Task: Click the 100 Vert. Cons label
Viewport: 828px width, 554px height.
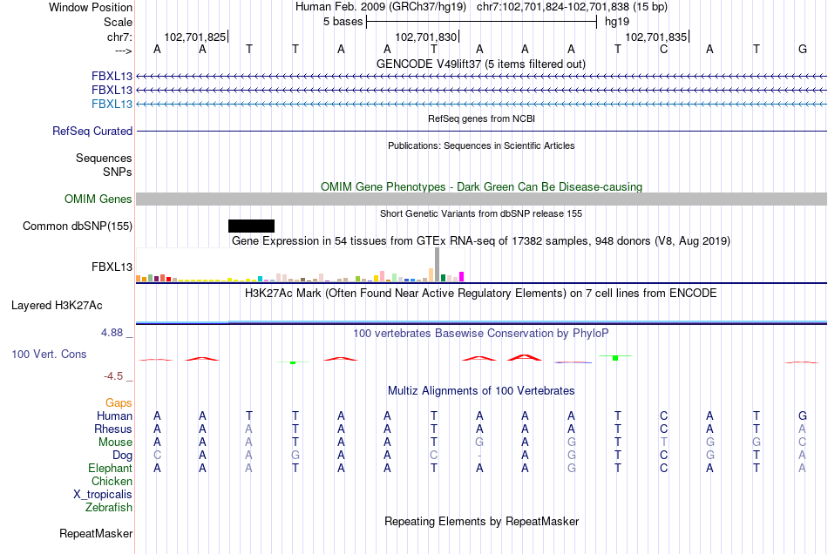Action: [49, 354]
